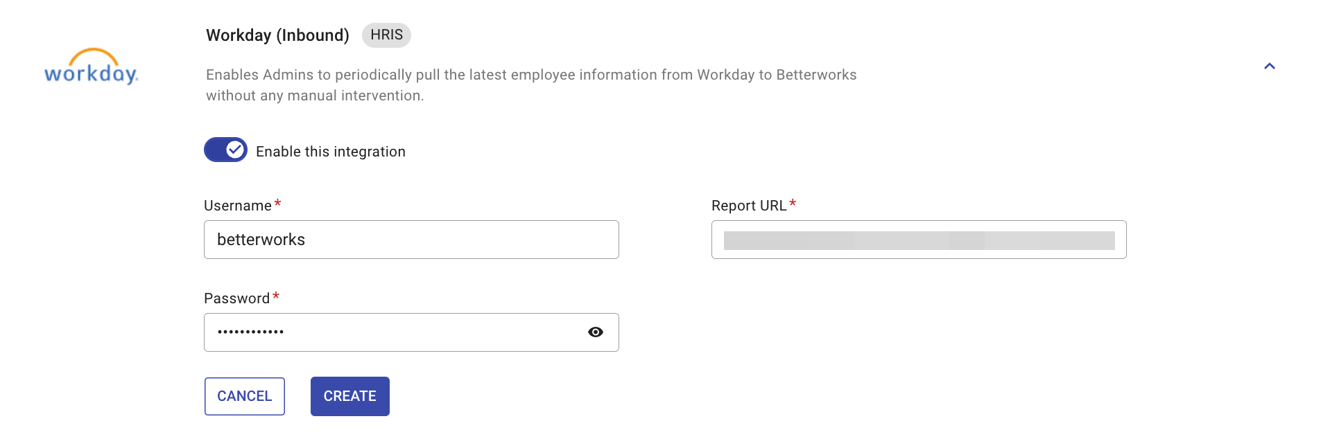Show password using the eye icon
1330x439 pixels.
(595, 332)
